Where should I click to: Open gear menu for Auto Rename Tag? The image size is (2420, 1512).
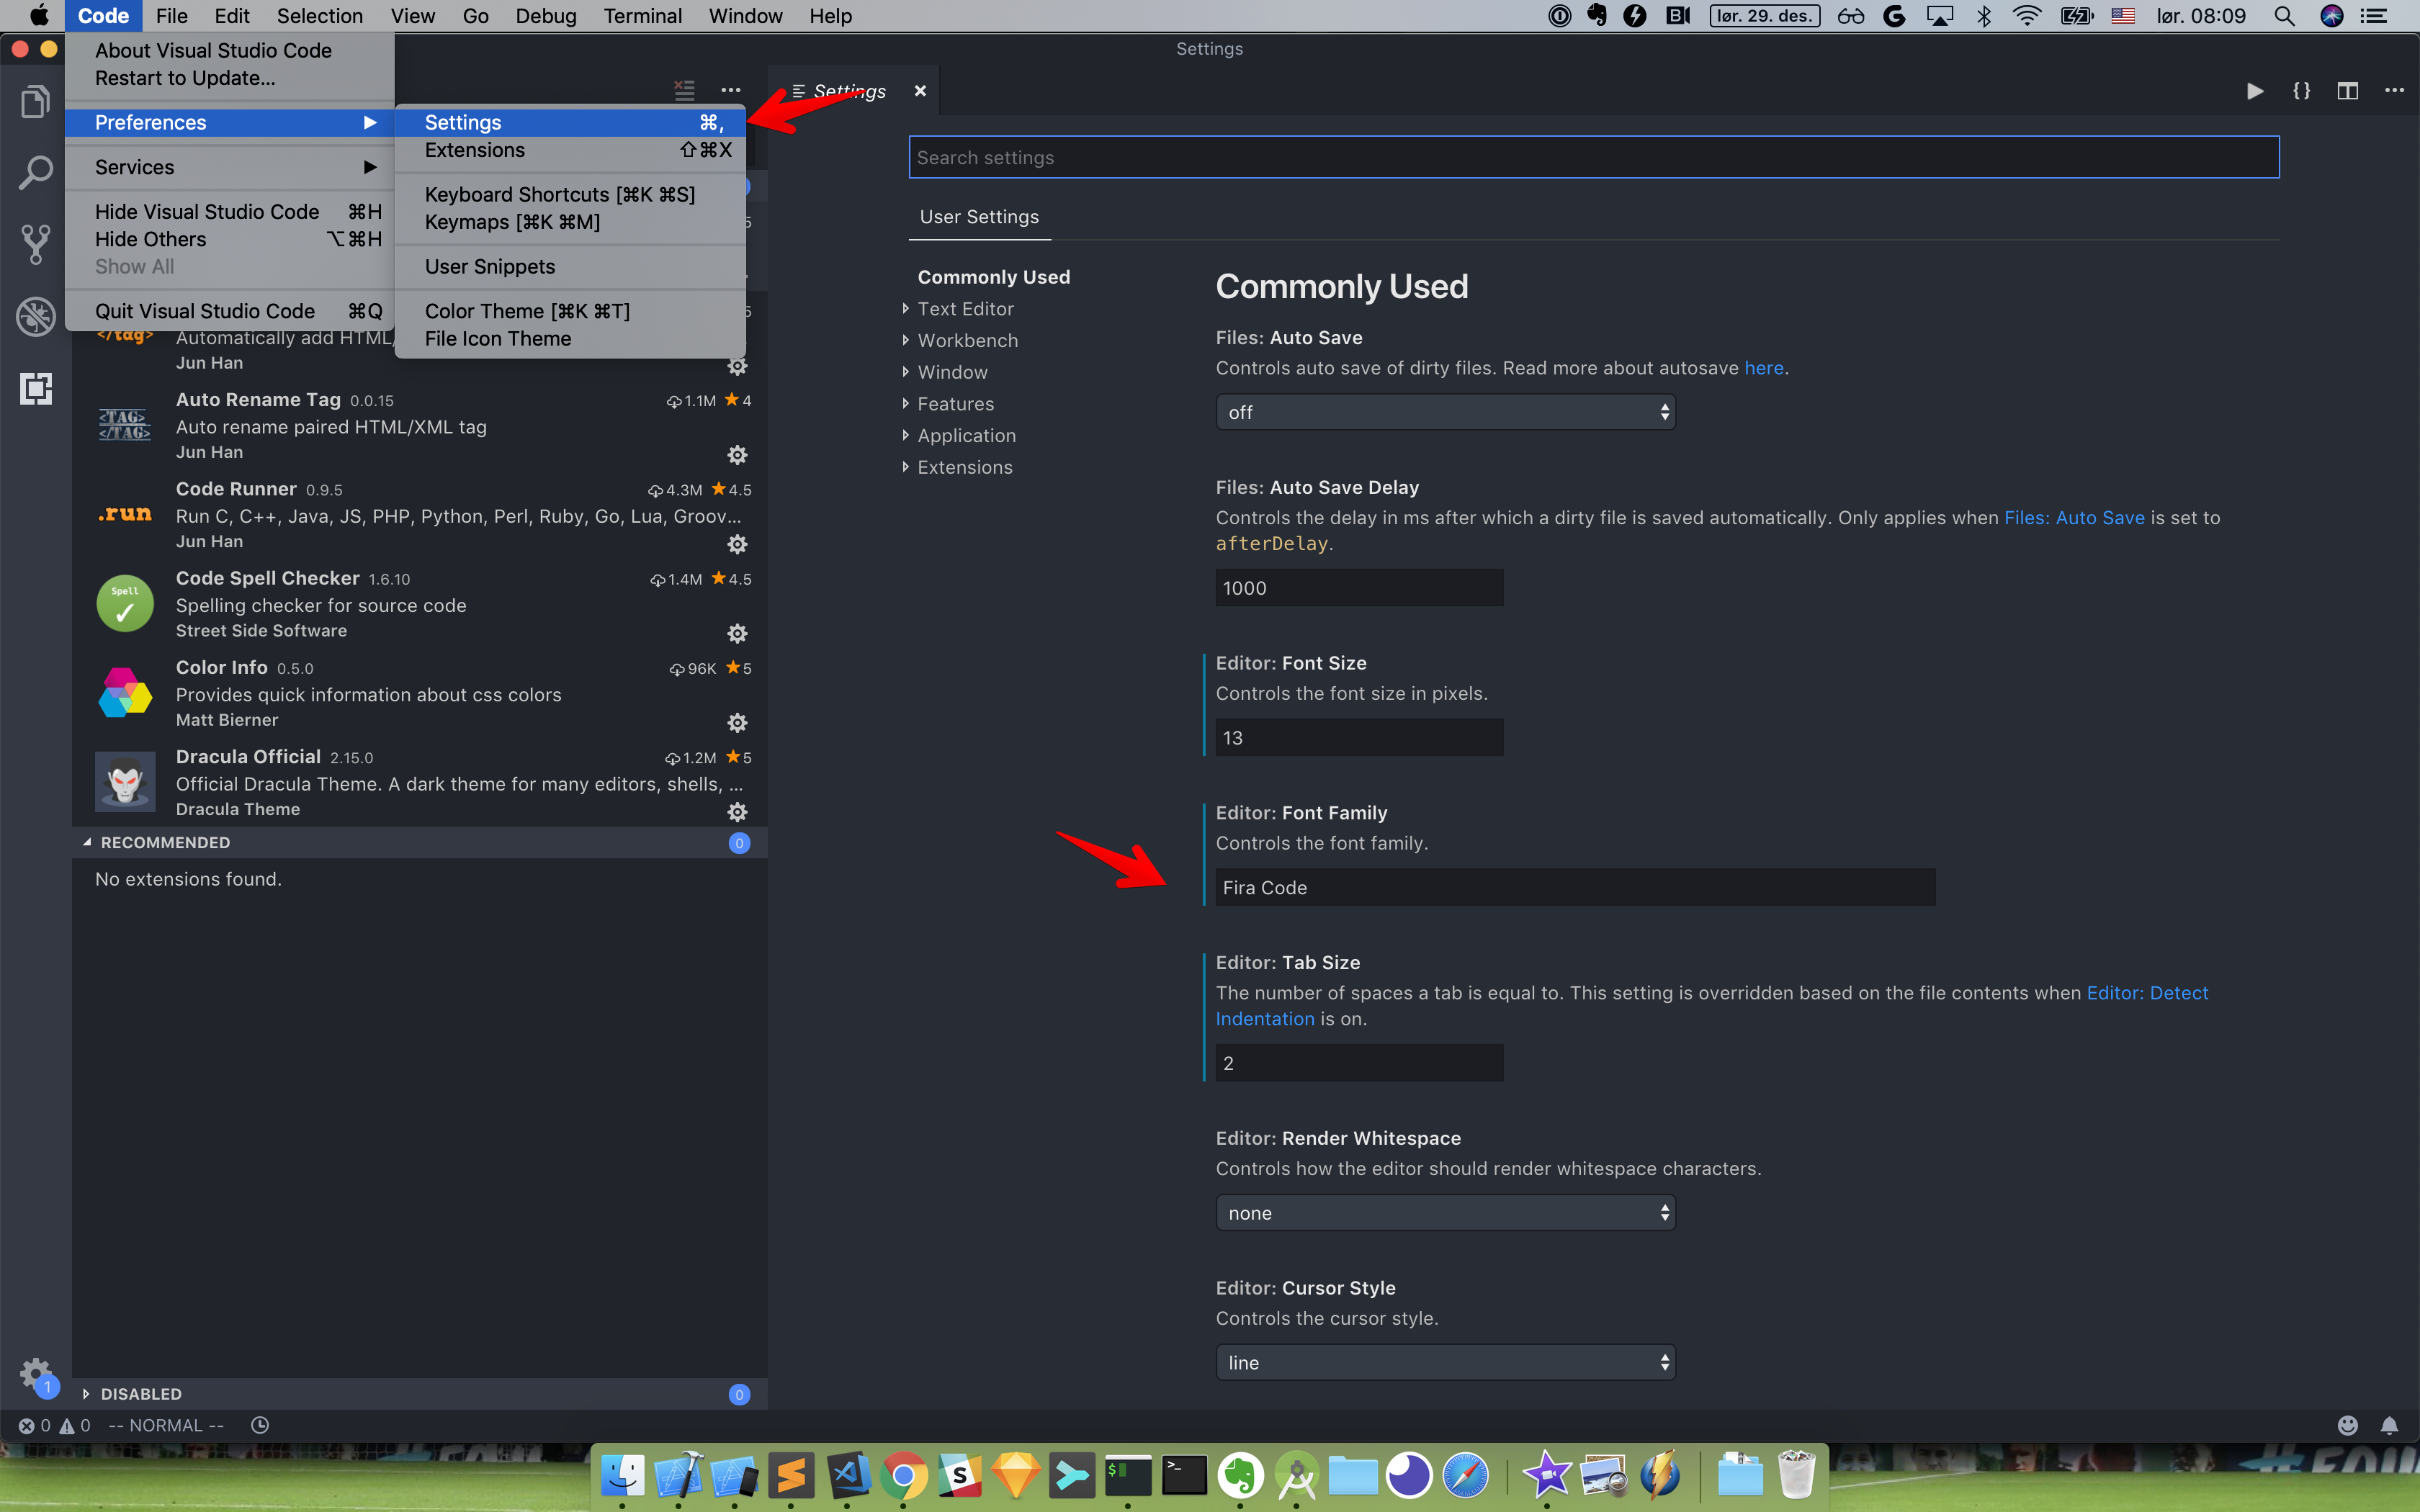pyautogui.click(x=737, y=455)
